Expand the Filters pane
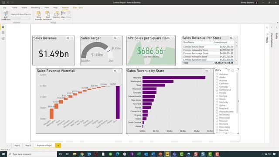Image resolution: width=279 pixels, height=157 pixels. click(267, 27)
